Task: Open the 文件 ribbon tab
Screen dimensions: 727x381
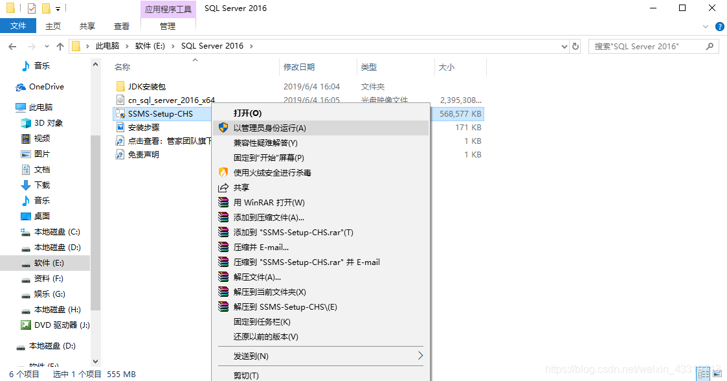Action: coord(18,26)
